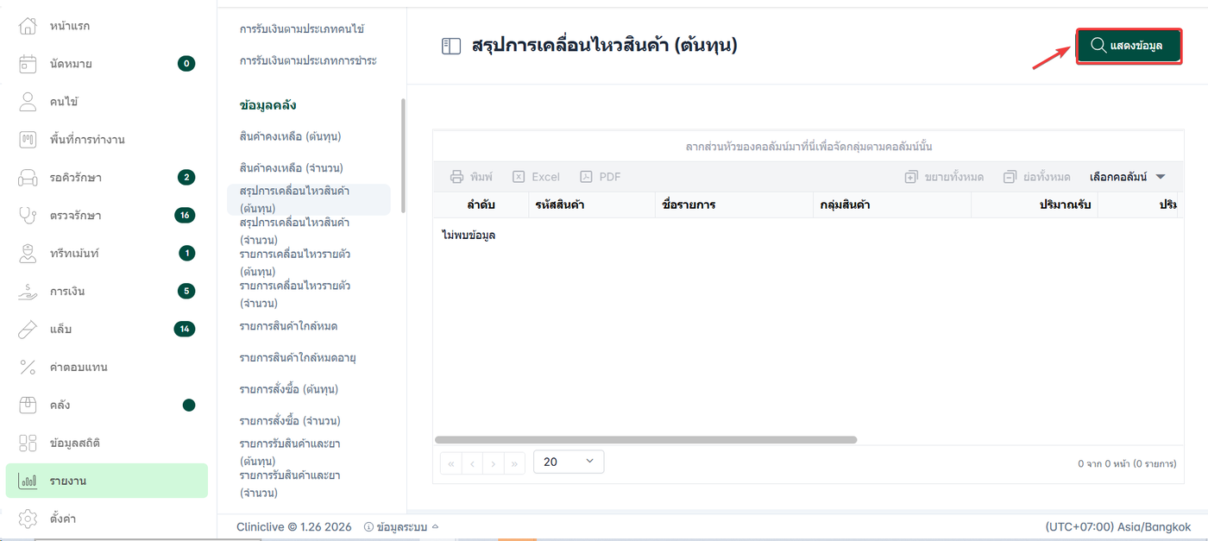Export the table via PDF button
Viewport: 1208px width, 541px height.
pyautogui.click(x=601, y=177)
